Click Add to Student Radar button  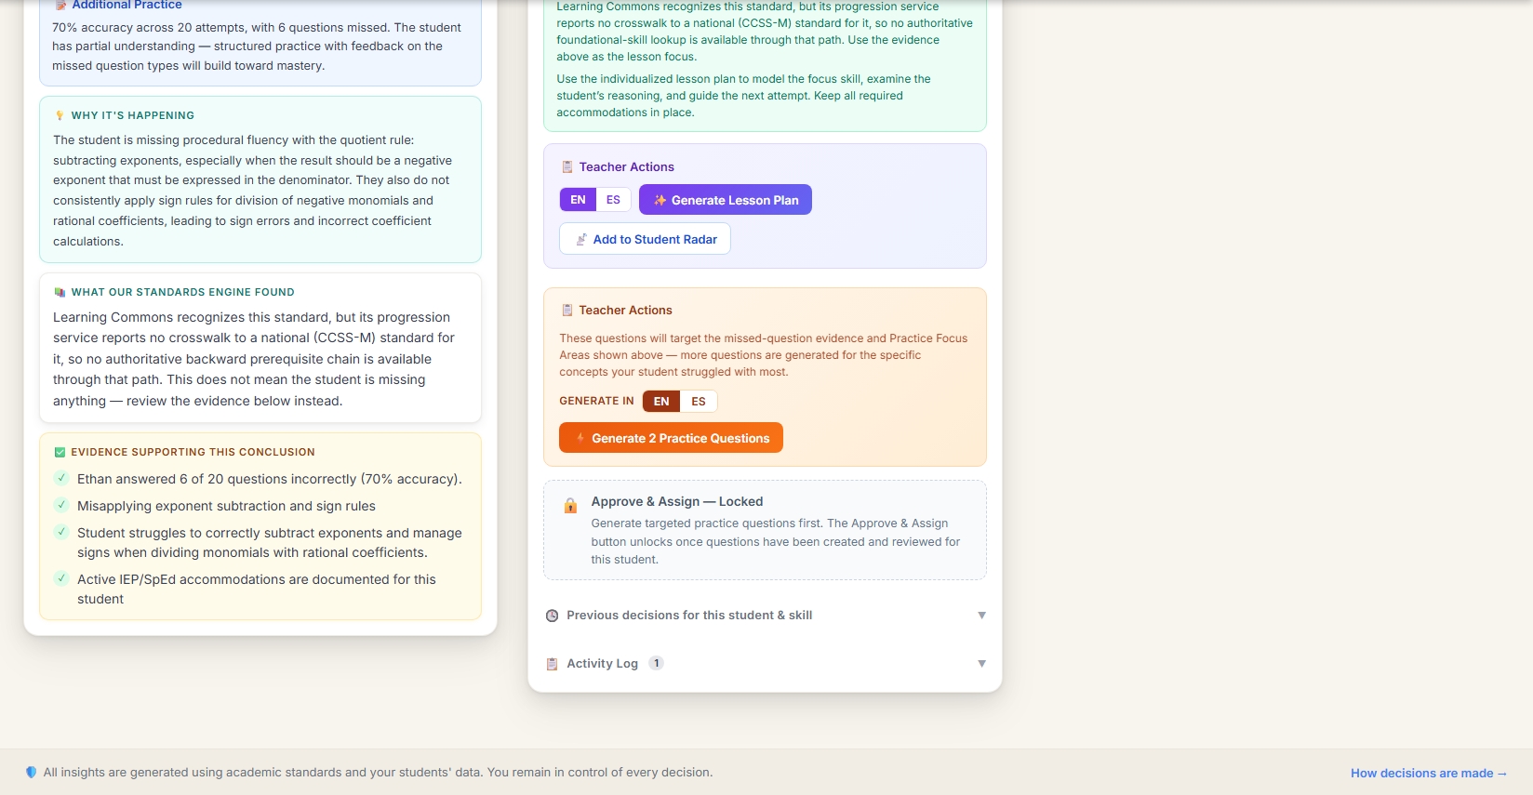point(645,239)
